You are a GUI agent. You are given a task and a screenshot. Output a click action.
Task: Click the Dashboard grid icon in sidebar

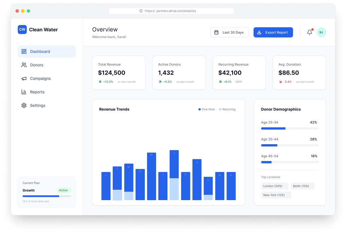(x=24, y=51)
